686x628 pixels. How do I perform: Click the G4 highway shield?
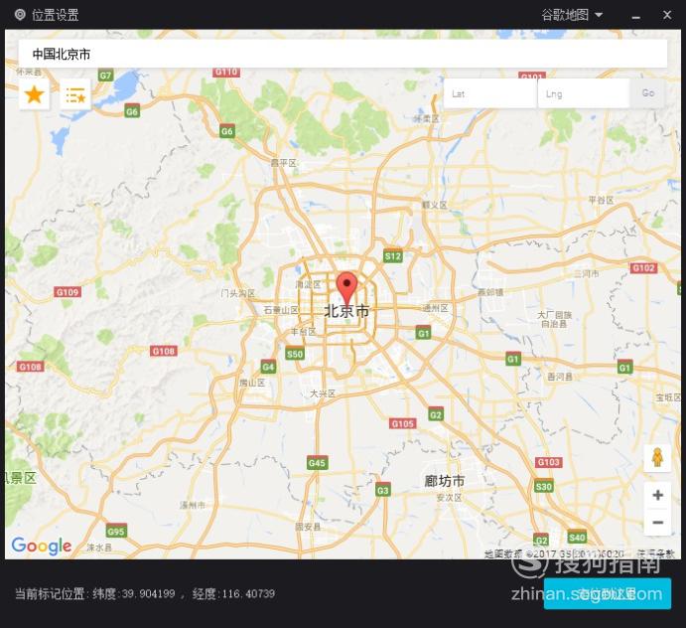coord(268,367)
